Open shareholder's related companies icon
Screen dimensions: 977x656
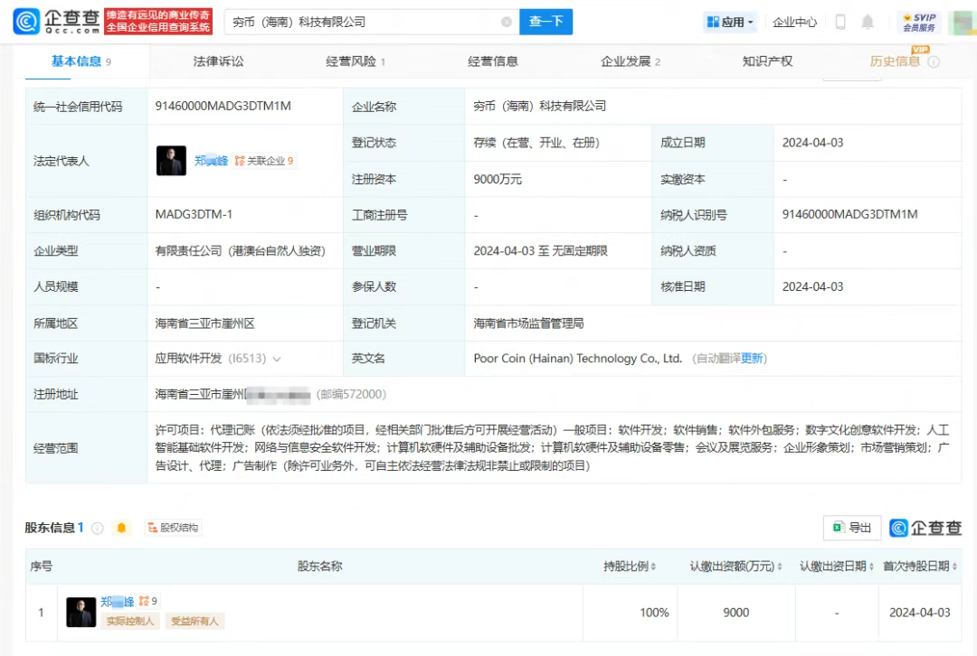(x=147, y=601)
